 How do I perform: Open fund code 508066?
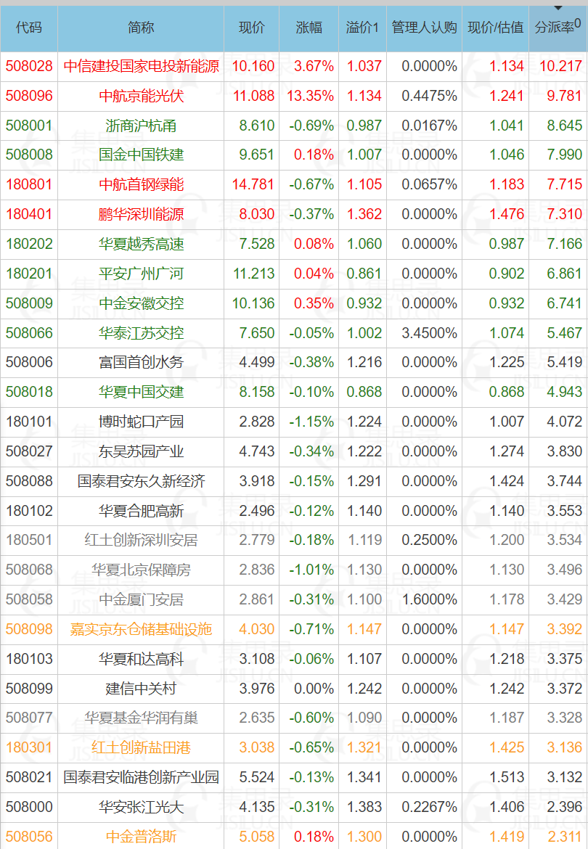point(29,333)
